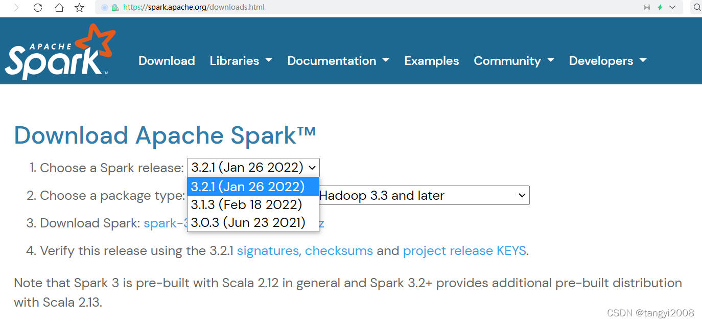The image size is (702, 323).
Task: Click the spark download file link
Action: tap(165, 223)
